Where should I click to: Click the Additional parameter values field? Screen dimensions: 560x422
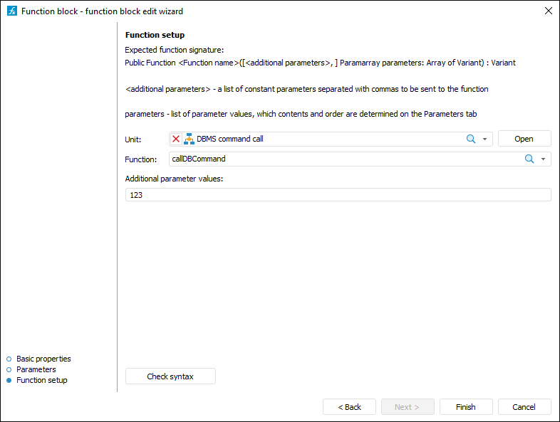(x=338, y=195)
